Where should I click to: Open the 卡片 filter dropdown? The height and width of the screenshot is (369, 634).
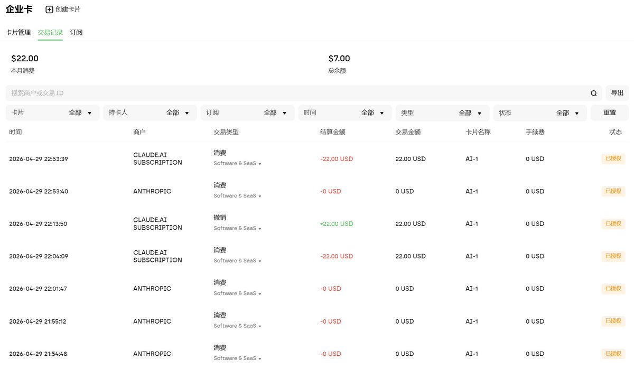pos(52,113)
